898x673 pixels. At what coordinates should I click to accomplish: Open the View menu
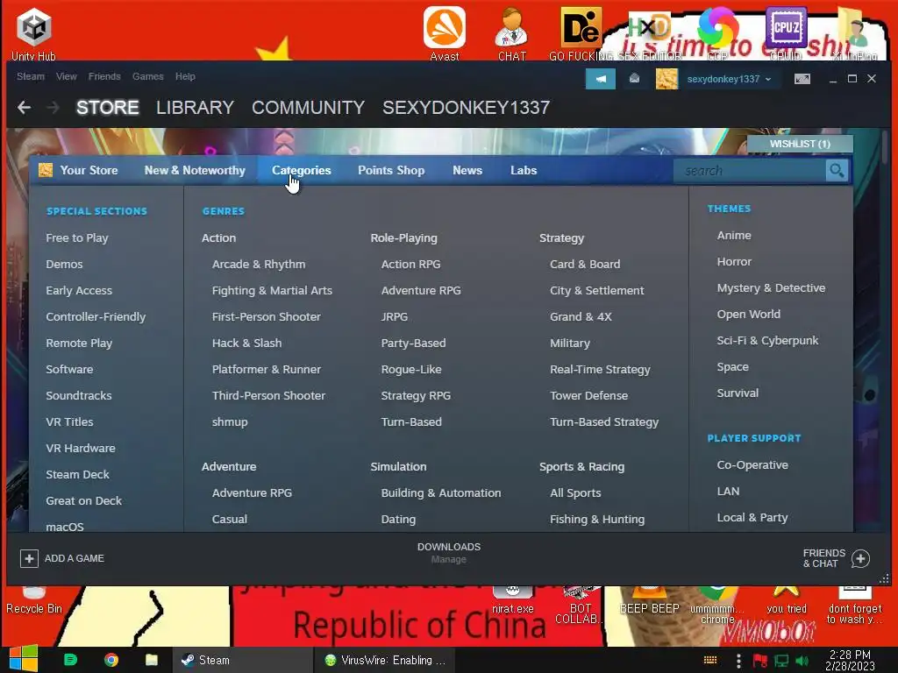tap(67, 76)
